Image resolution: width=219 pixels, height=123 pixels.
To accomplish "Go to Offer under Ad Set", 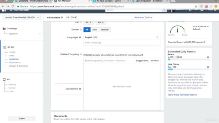I will (x=12, y=56).
